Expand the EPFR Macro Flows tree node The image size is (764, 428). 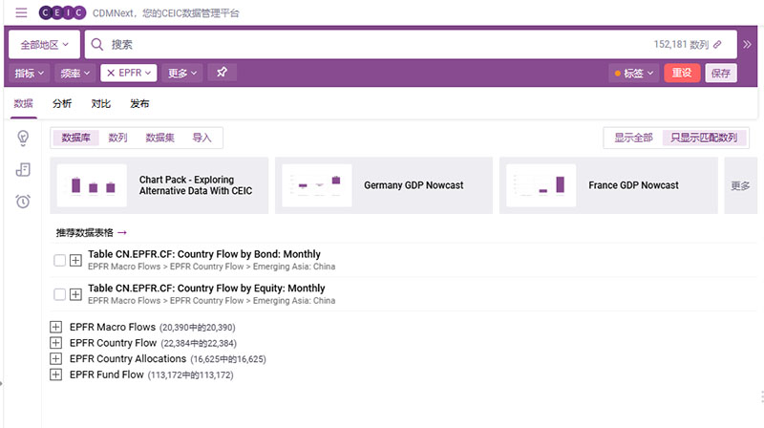(x=55, y=328)
